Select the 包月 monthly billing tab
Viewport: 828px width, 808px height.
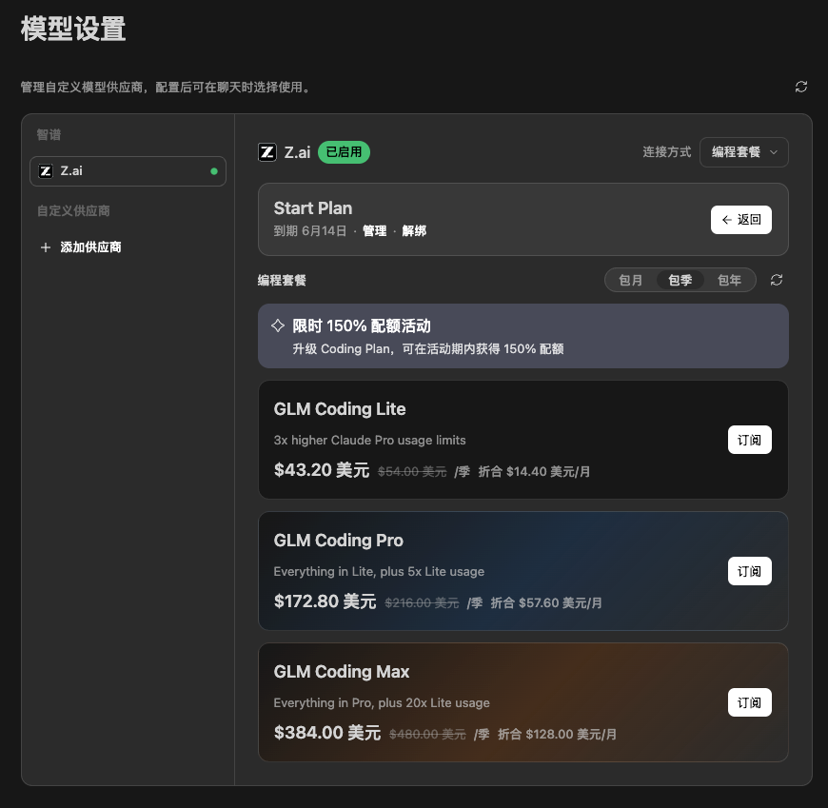coord(630,280)
